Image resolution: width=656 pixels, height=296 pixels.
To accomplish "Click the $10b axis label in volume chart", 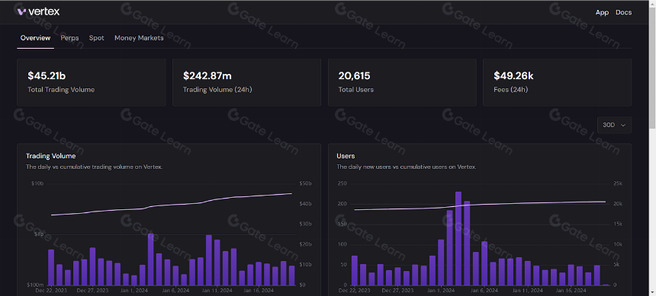I will coord(37,183).
